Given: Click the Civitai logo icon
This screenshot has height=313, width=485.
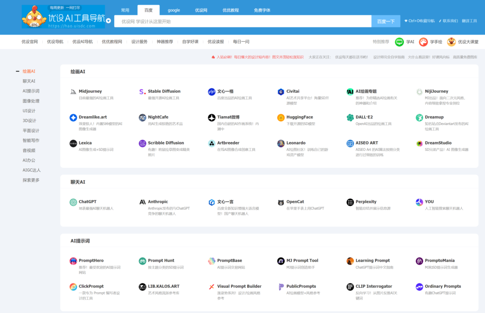Looking at the screenshot, I should click(281, 92).
